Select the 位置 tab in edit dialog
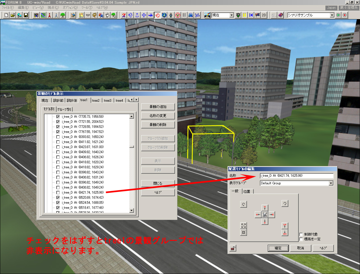This screenshot has width=360, height=274. [x=247, y=191]
